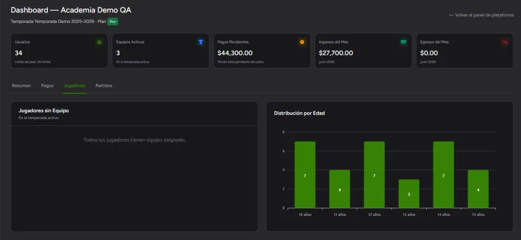521x240 pixels.
Task: Click the green money icon in Ingresos del Mes
Action: click(x=403, y=42)
